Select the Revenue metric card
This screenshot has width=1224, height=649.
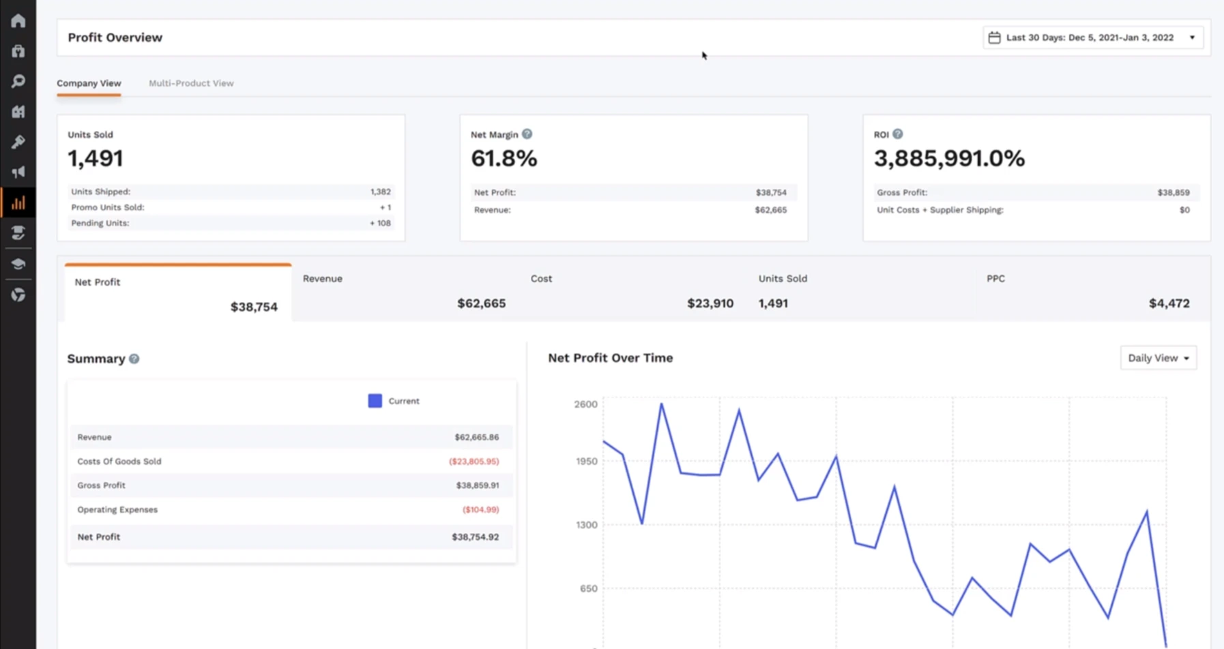405,292
